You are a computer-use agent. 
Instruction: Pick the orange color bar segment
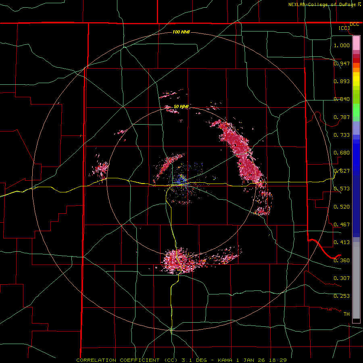click(356, 70)
